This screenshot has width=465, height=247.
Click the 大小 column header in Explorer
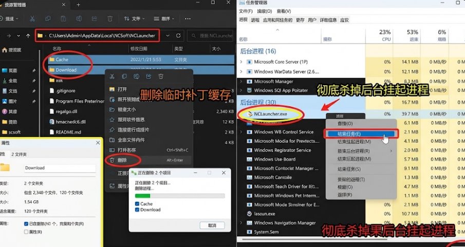tap(216, 49)
